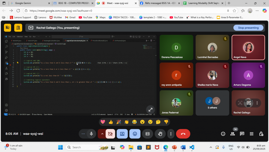
Task: Show hidden icons in system tray
Action: (210, 147)
